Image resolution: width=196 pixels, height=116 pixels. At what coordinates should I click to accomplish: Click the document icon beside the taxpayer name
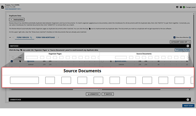(x=2, y=7)
